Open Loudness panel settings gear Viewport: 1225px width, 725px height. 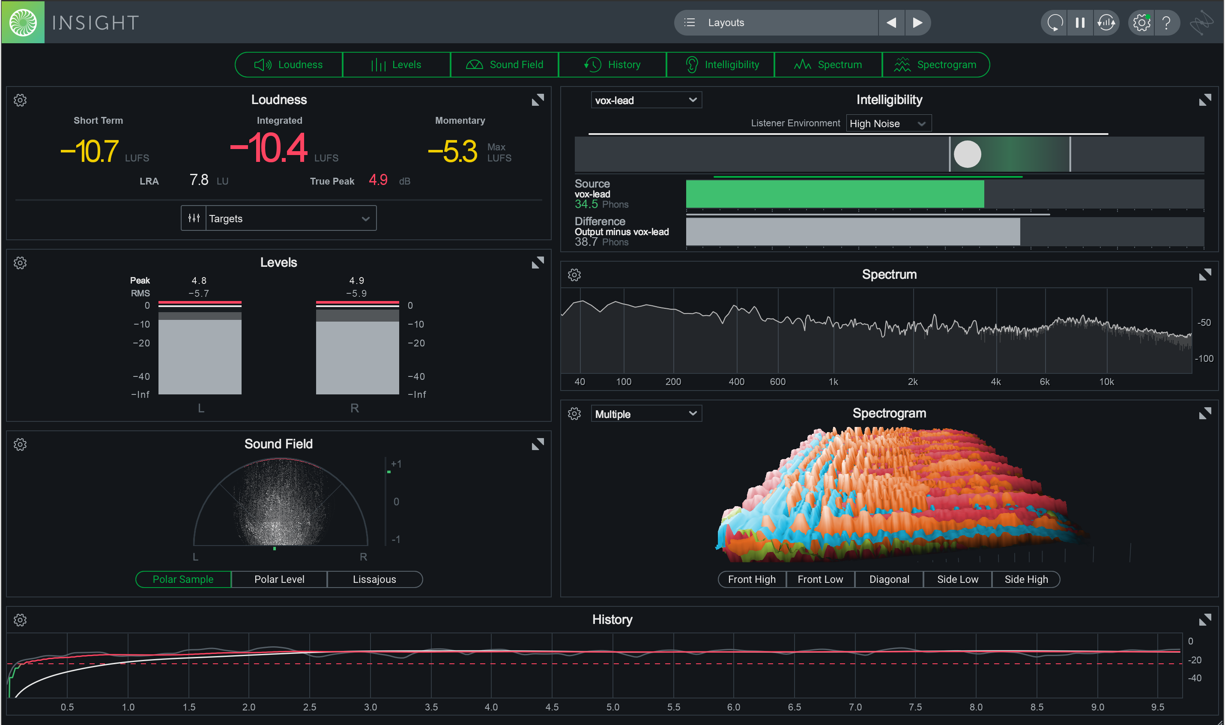pos(20,100)
